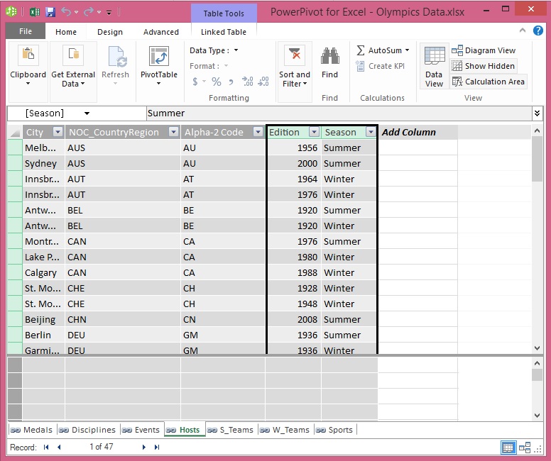Increase decimal places
The width and height of the screenshot is (551, 461).
pyautogui.click(x=247, y=82)
